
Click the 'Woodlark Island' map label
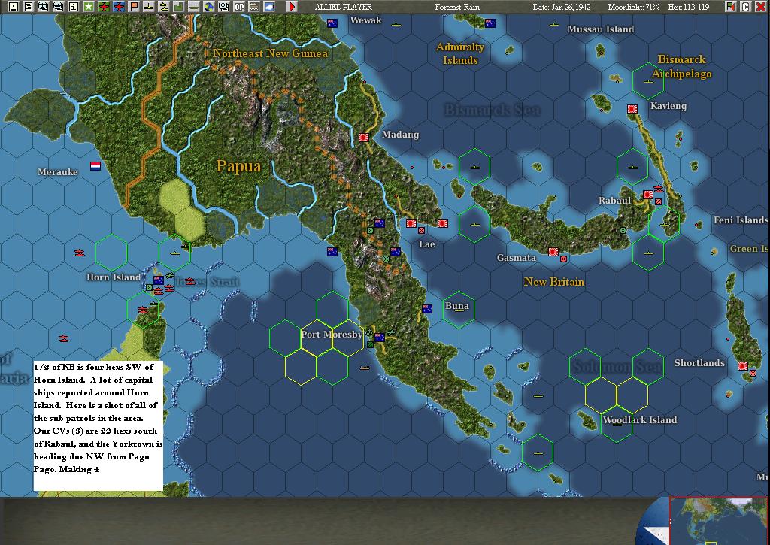pyautogui.click(x=640, y=419)
